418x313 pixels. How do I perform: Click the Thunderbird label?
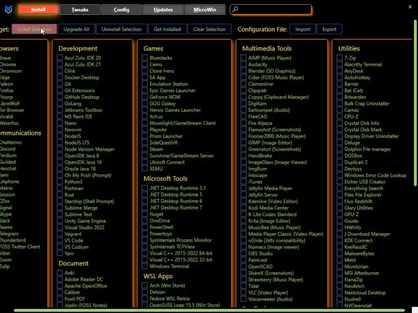point(13,240)
